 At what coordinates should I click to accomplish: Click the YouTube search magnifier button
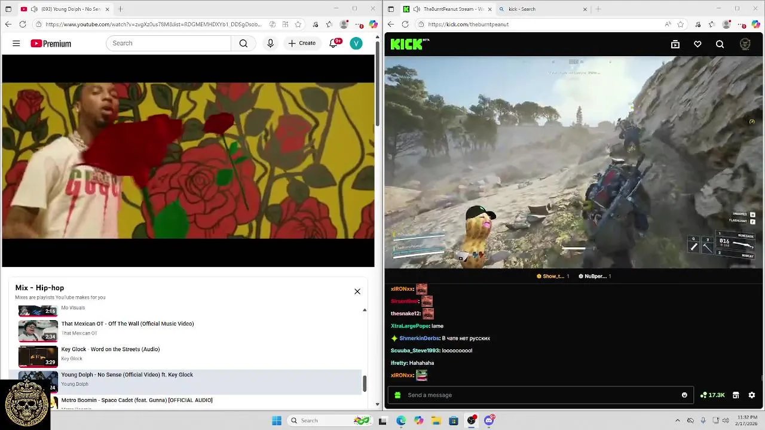click(243, 43)
